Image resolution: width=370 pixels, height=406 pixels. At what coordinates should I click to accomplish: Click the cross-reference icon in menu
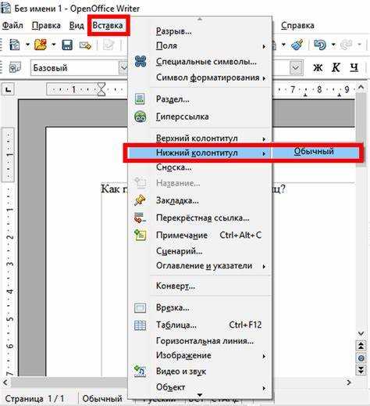click(140, 217)
